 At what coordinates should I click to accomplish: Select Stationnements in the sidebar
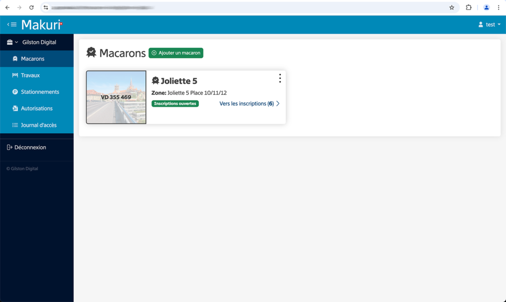40,92
